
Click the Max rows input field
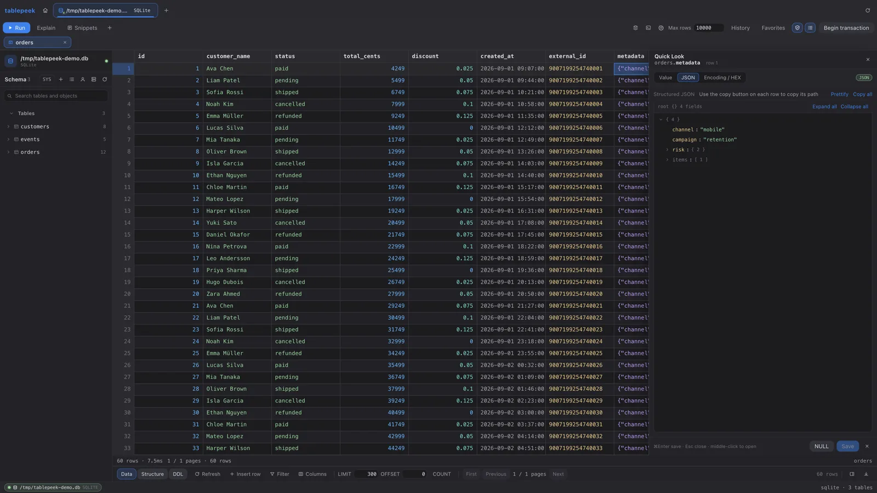coord(708,28)
